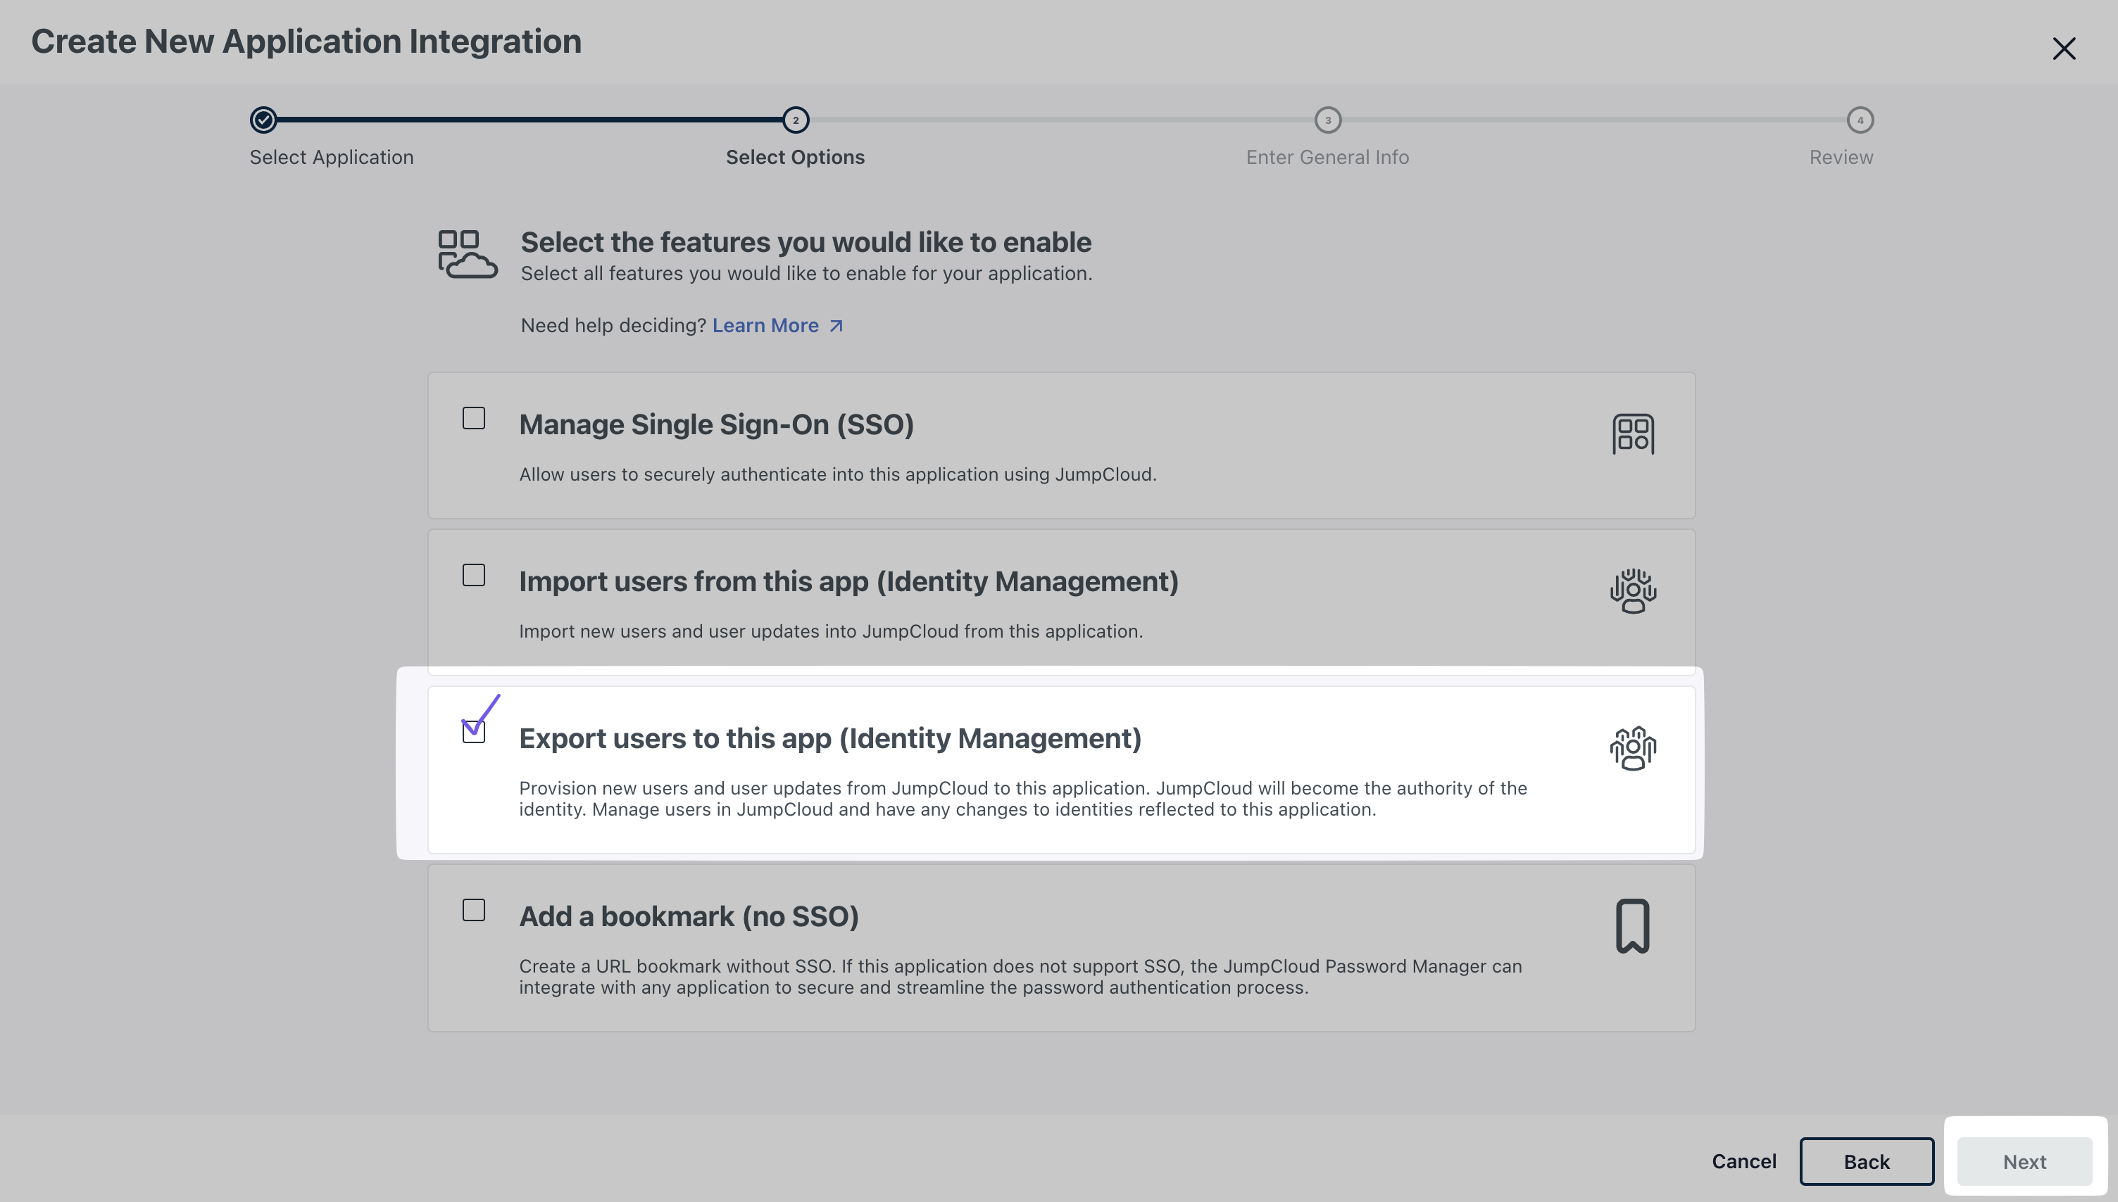Click the cloud features icon near the heading
The image size is (2118, 1202).
(467, 254)
